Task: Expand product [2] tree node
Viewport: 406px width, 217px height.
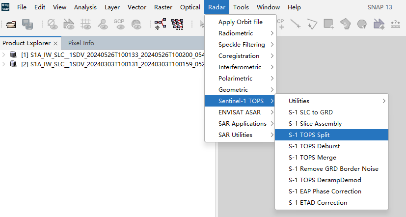Action: click(3, 64)
